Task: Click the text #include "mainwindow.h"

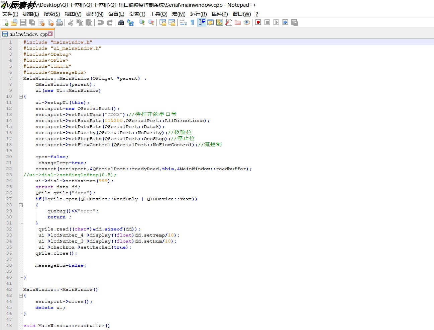Action: (x=58, y=42)
